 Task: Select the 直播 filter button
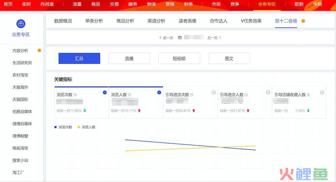[x=129, y=58]
